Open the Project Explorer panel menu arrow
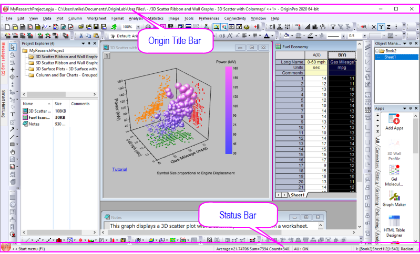The width and height of the screenshot is (420, 254). coord(83,43)
